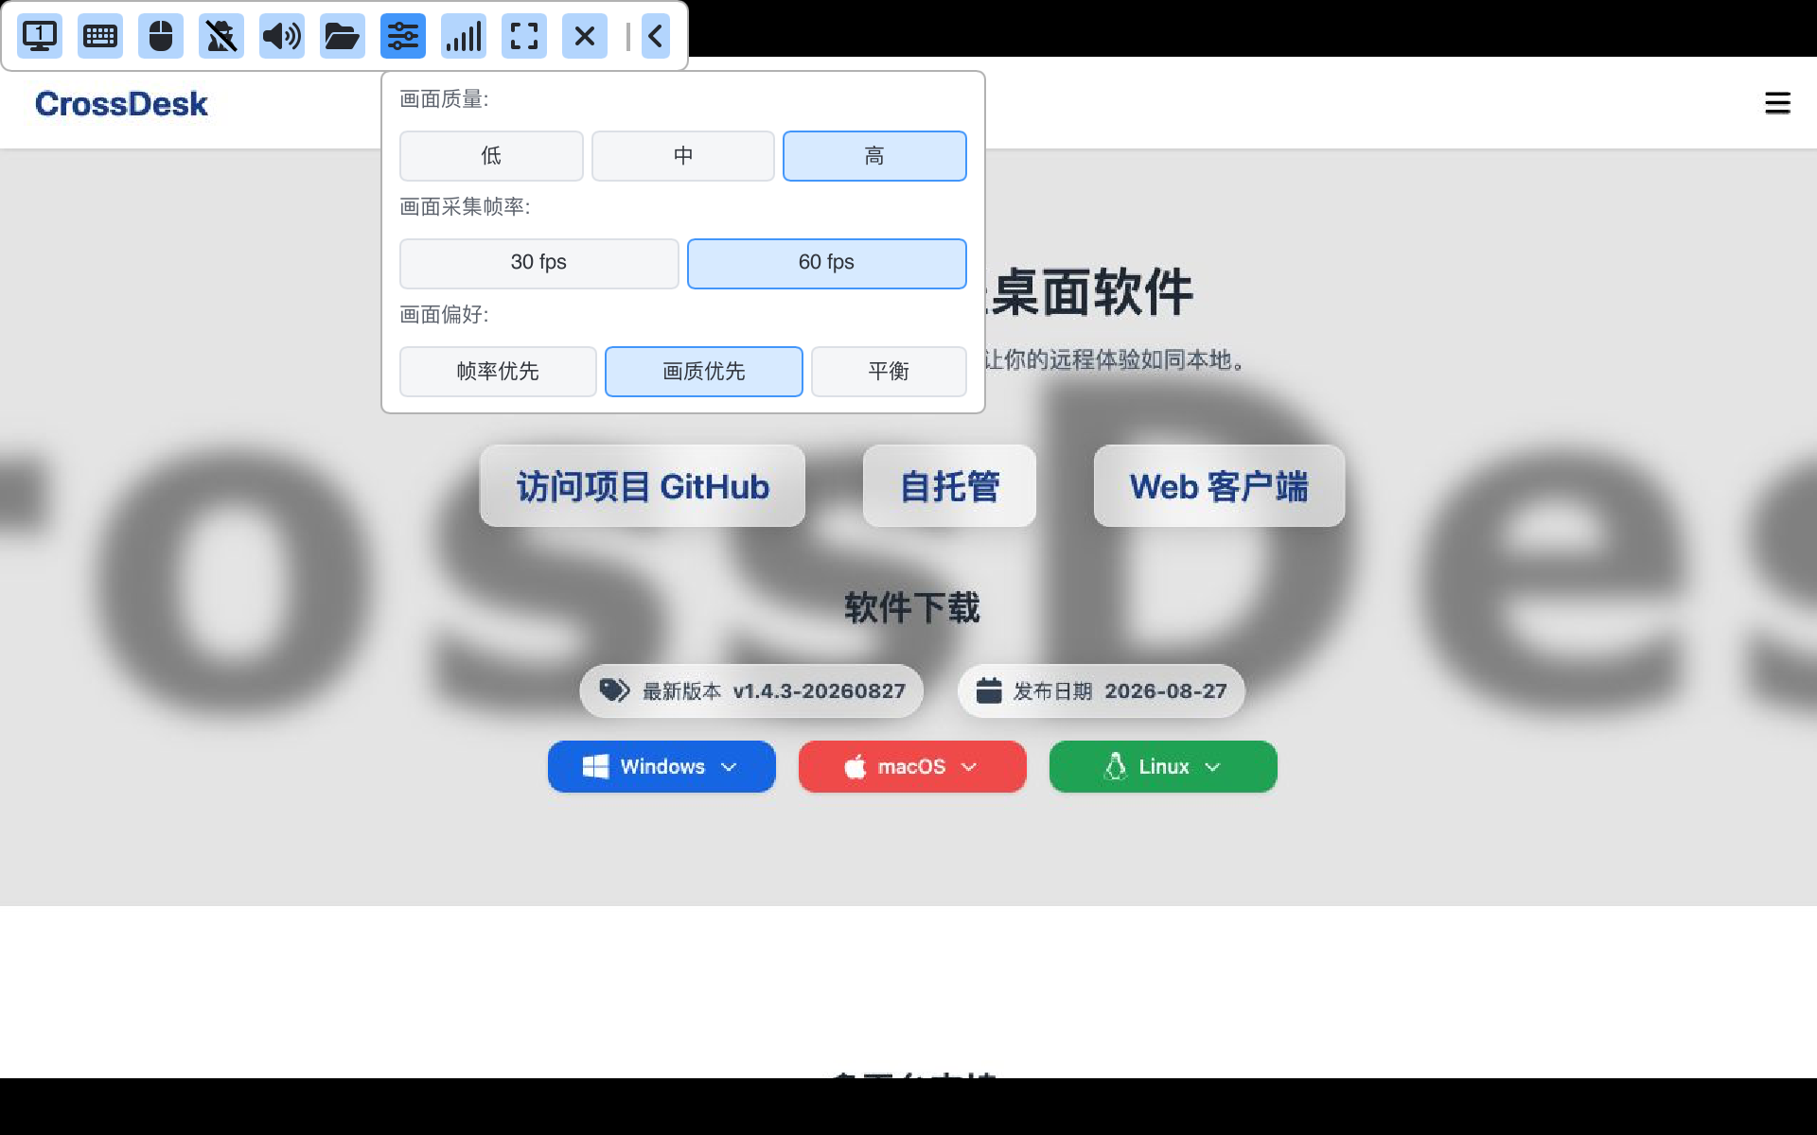Image resolution: width=1817 pixels, height=1135 pixels.
Task: Open the Web 客户端 button
Action: coord(1219,486)
